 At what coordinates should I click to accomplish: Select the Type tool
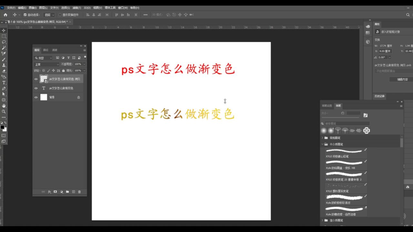[x=3, y=83]
